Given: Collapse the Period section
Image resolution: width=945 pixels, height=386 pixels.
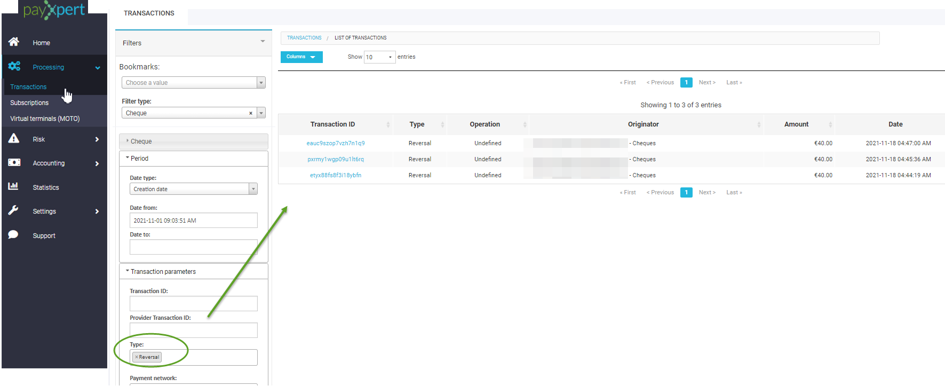Looking at the screenshot, I should tap(194, 159).
